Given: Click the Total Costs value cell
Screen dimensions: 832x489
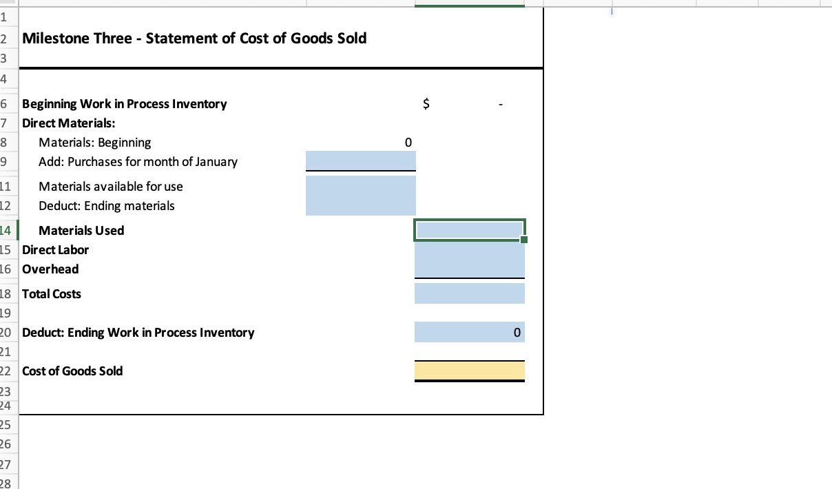Looking at the screenshot, I should pyautogui.click(x=470, y=293).
